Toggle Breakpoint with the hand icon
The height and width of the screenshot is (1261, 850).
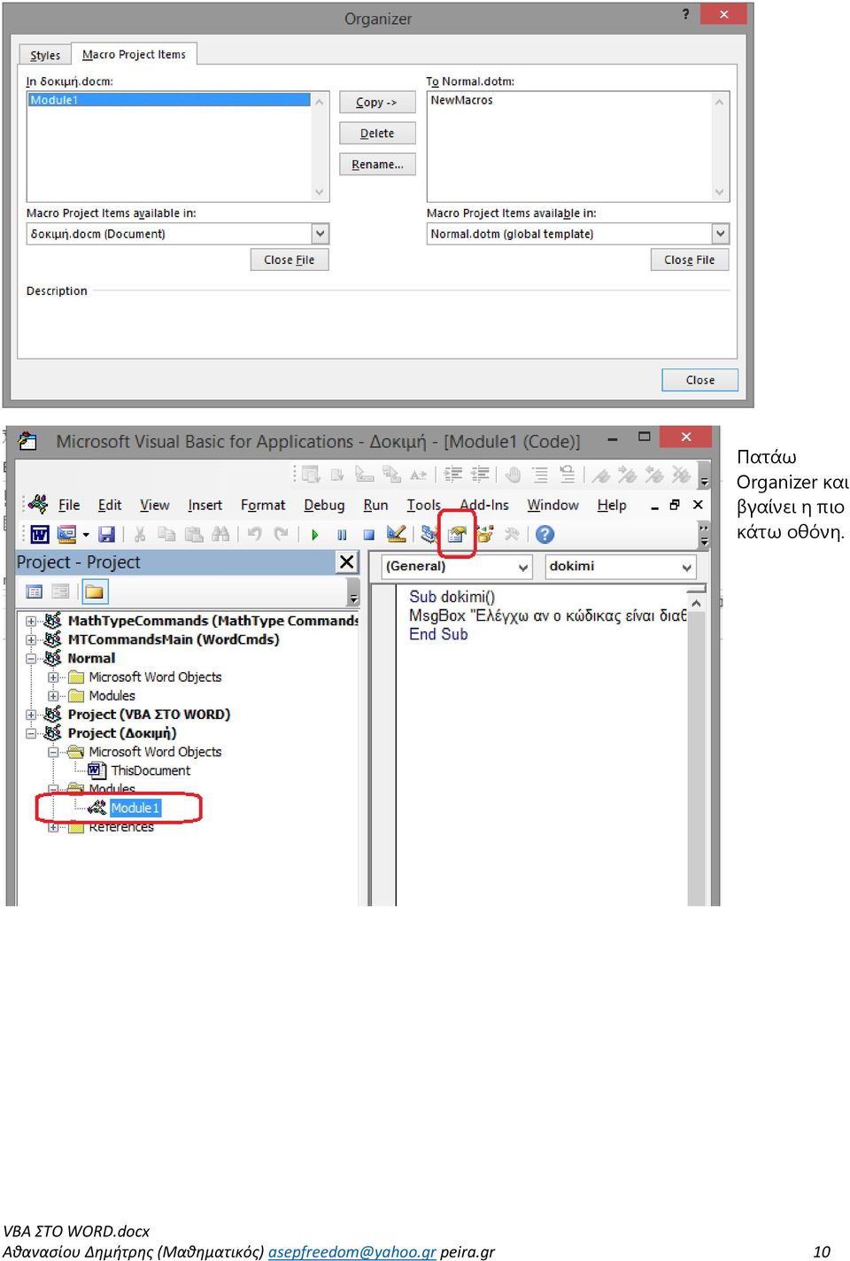[x=513, y=475]
